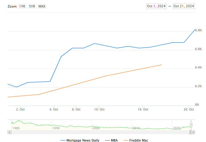Click 2010 area on navigator timeline
Screen dimensions: 206x142
tap(136, 128)
